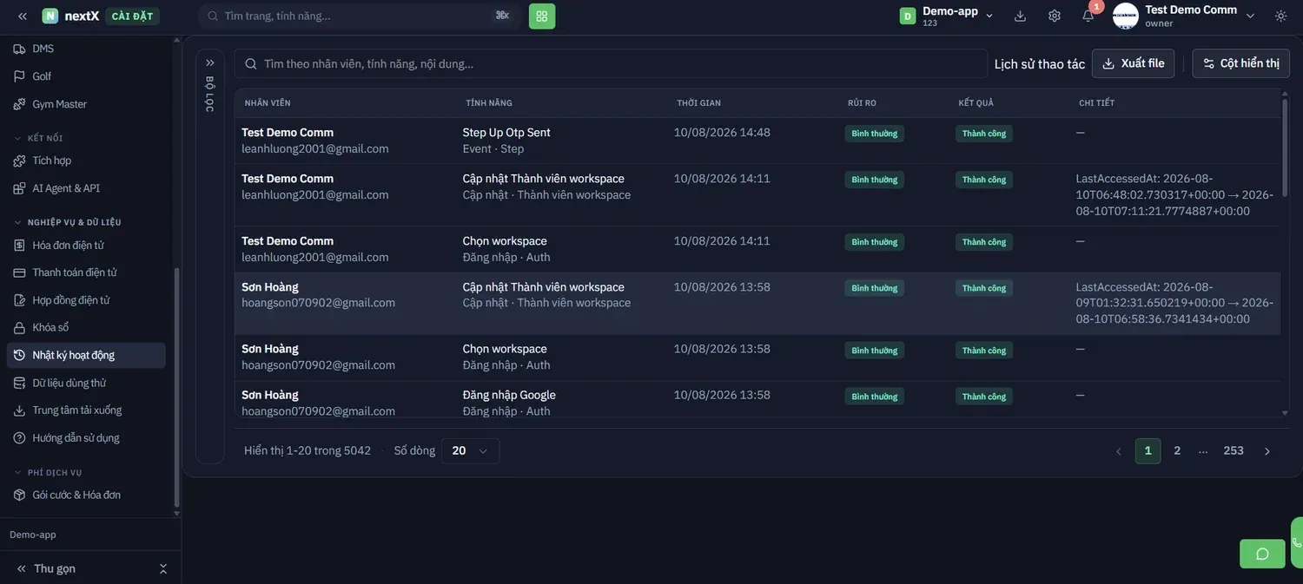Viewport: 1303px width, 584px height.
Task: Open Golf module in sidebar
Action: pos(86,76)
